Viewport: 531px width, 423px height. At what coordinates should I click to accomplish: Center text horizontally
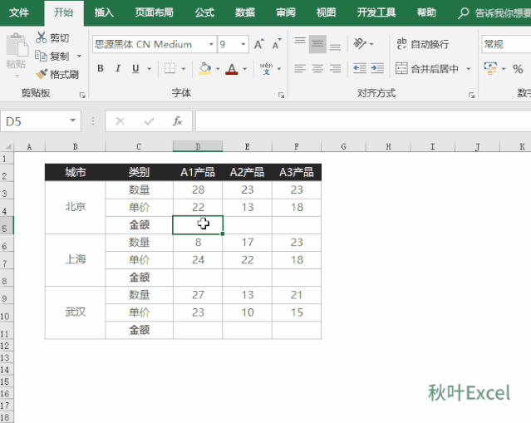(x=317, y=69)
